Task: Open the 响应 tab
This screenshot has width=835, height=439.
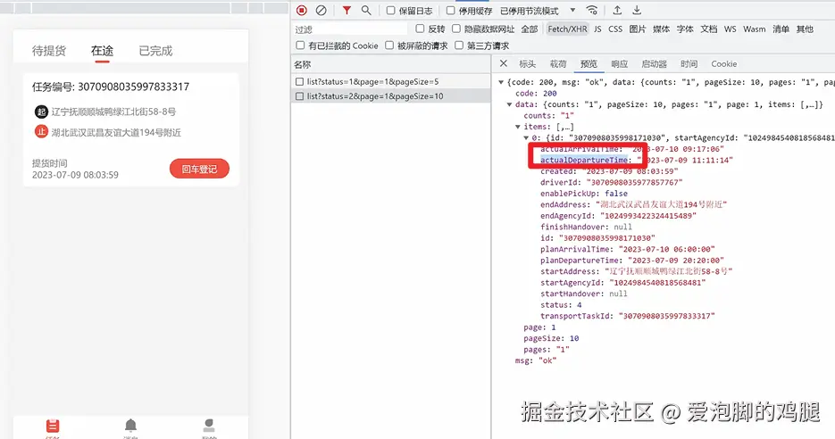Action: (619, 64)
